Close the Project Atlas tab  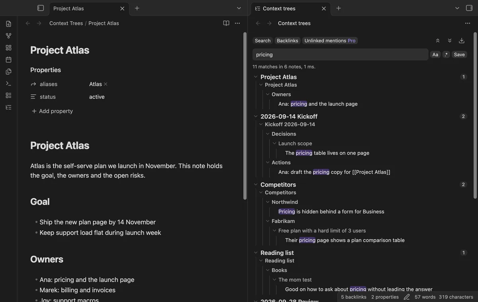[x=122, y=8]
